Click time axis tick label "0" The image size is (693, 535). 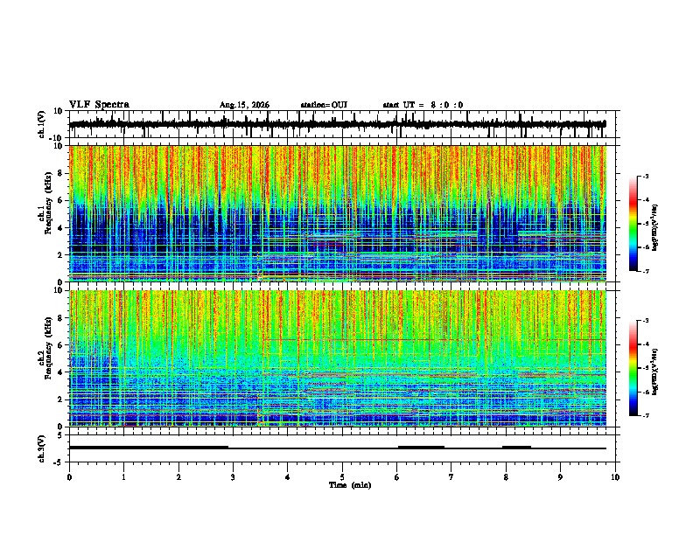(x=69, y=477)
